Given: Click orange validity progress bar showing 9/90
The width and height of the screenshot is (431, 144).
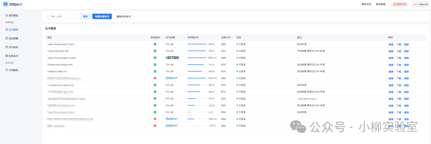Looking at the screenshot, I should pyautogui.click(x=198, y=112).
